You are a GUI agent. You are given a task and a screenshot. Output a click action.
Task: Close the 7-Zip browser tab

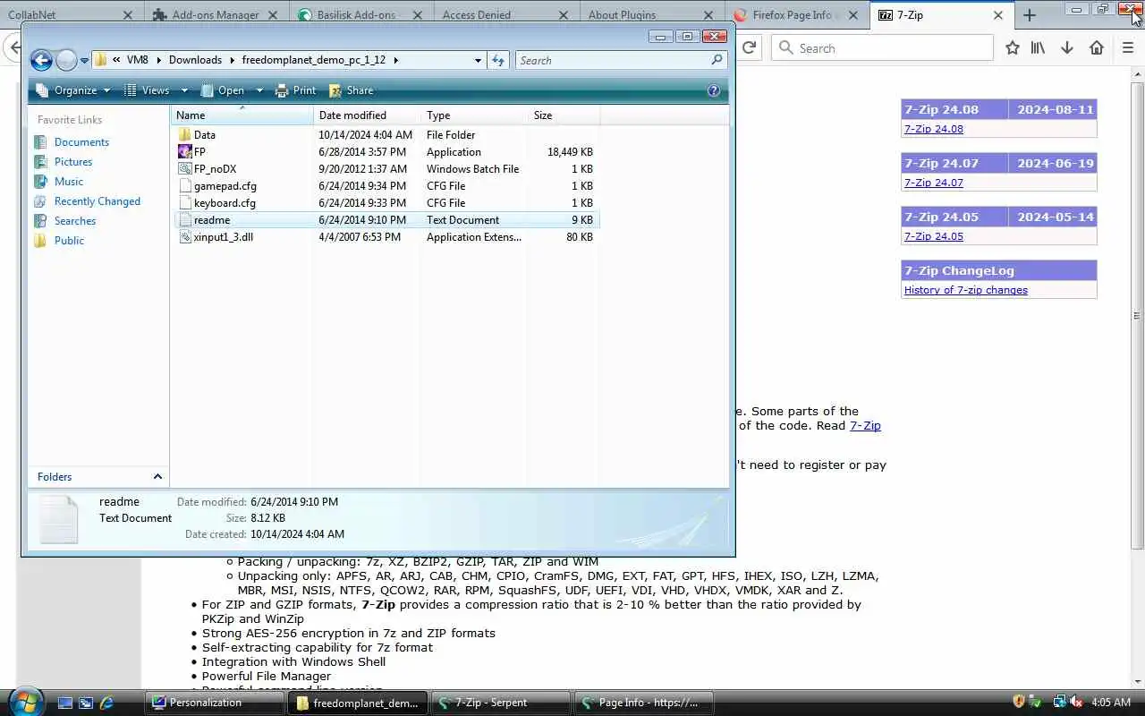(998, 15)
